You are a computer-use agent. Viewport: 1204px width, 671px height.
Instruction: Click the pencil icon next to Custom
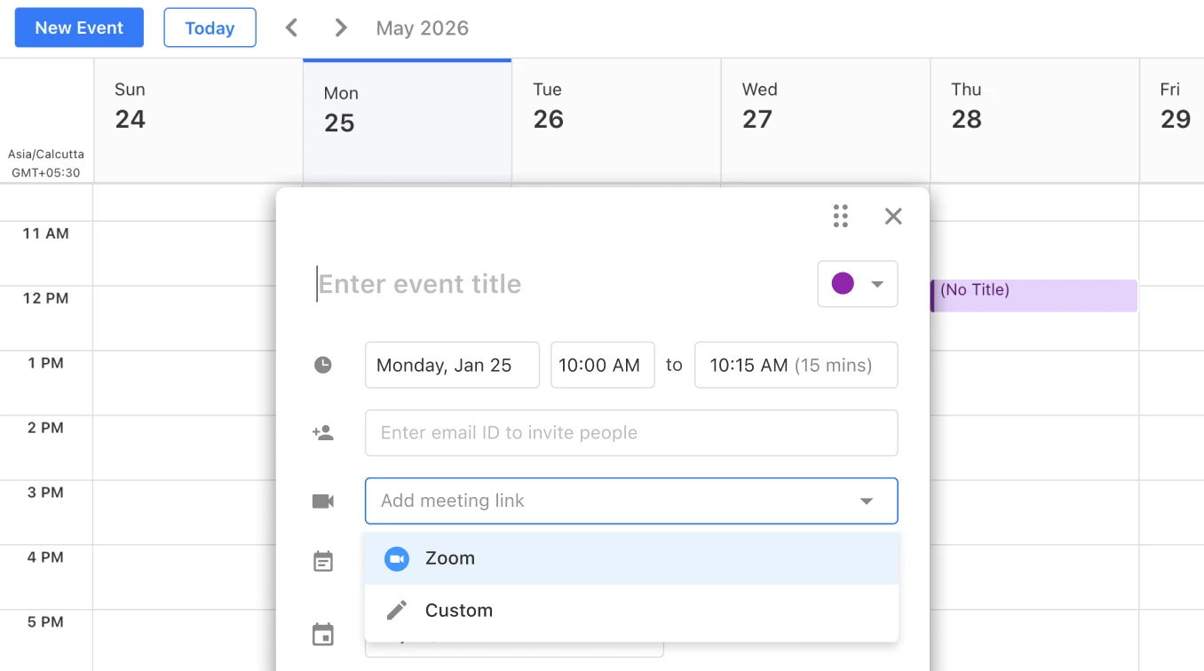point(397,611)
